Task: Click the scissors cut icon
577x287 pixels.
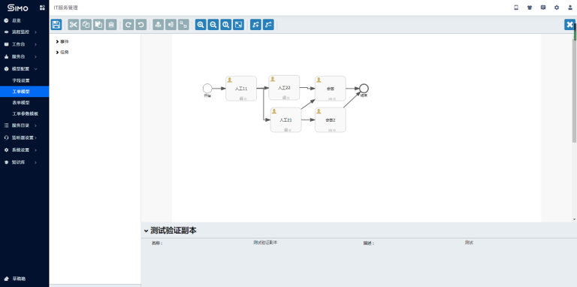Action: pos(74,25)
